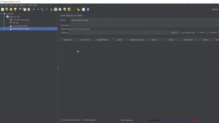Select the Simple Data Writer tree node
The image size is (219, 123).
(20, 26)
